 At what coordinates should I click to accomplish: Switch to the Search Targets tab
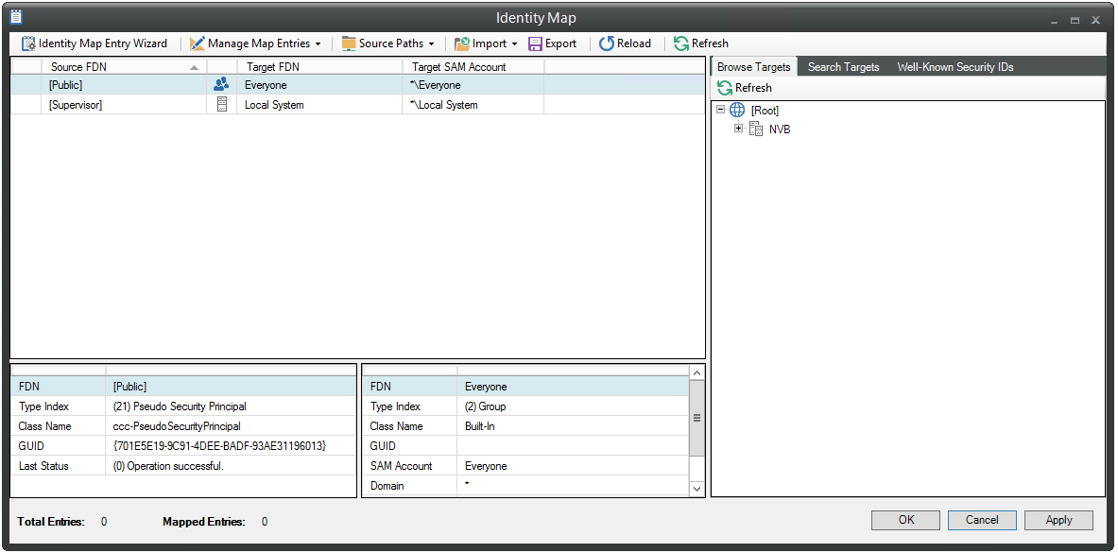[844, 67]
